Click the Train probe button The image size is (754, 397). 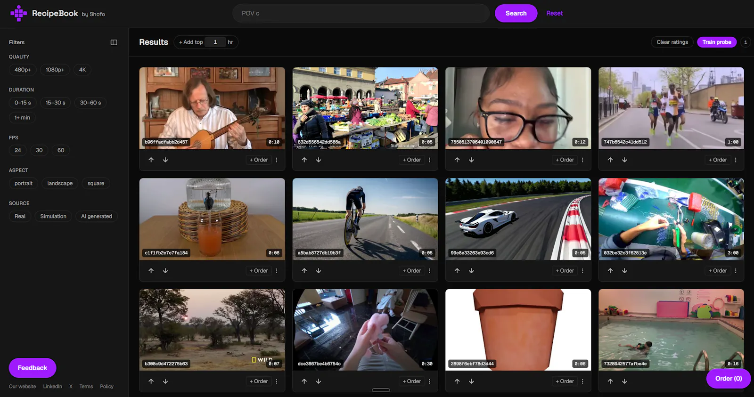click(x=717, y=42)
